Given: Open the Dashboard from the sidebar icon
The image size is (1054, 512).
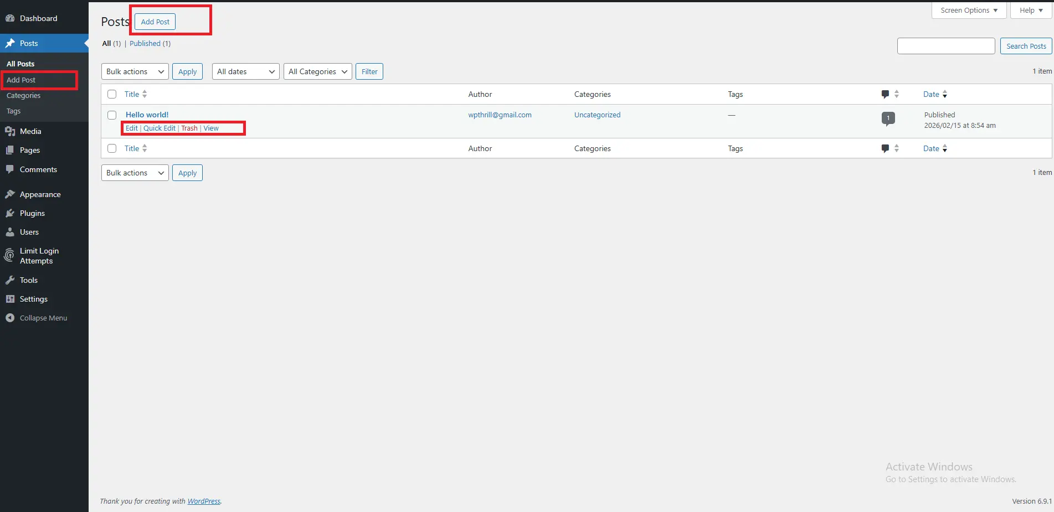Looking at the screenshot, I should [10, 18].
